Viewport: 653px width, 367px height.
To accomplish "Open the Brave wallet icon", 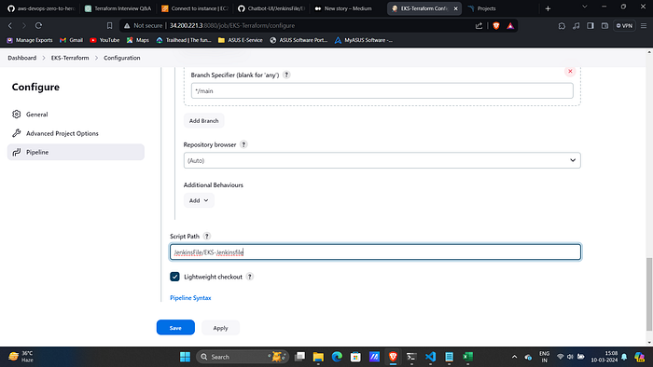I will (x=604, y=26).
